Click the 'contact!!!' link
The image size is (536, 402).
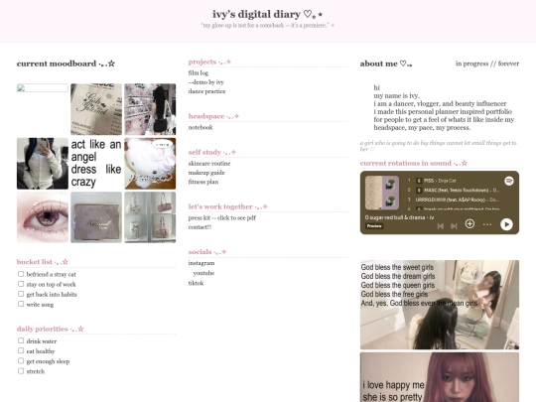pos(200,227)
